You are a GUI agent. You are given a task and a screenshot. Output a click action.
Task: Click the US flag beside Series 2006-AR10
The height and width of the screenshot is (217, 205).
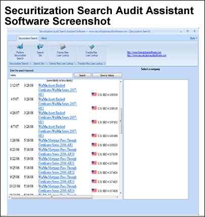click(94, 154)
